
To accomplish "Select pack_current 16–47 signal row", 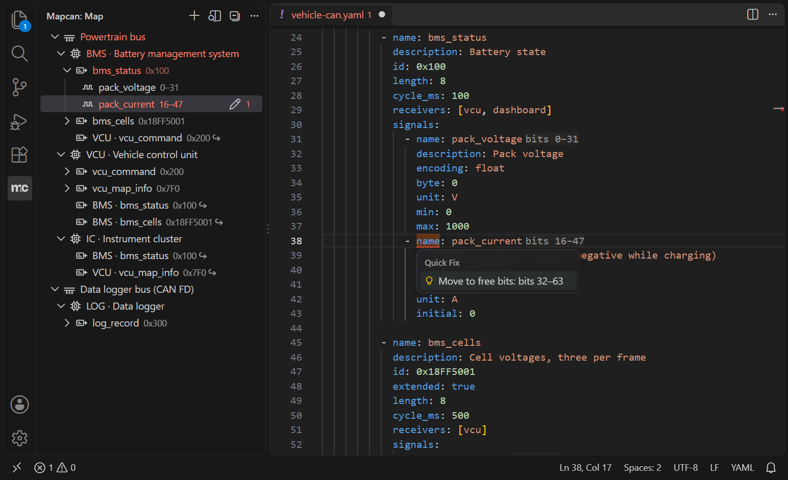I will 151,104.
